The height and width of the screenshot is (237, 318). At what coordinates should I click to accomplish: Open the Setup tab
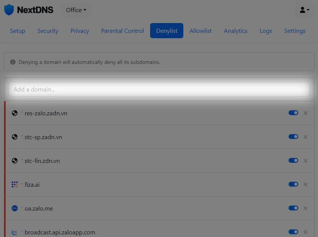pyautogui.click(x=17, y=31)
